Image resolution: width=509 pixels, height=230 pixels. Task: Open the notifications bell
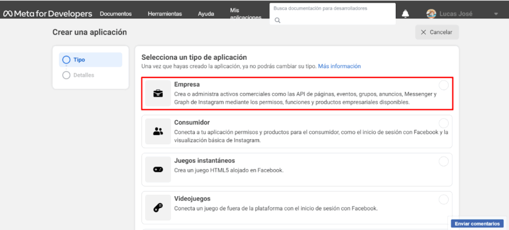tap(406, 14)
